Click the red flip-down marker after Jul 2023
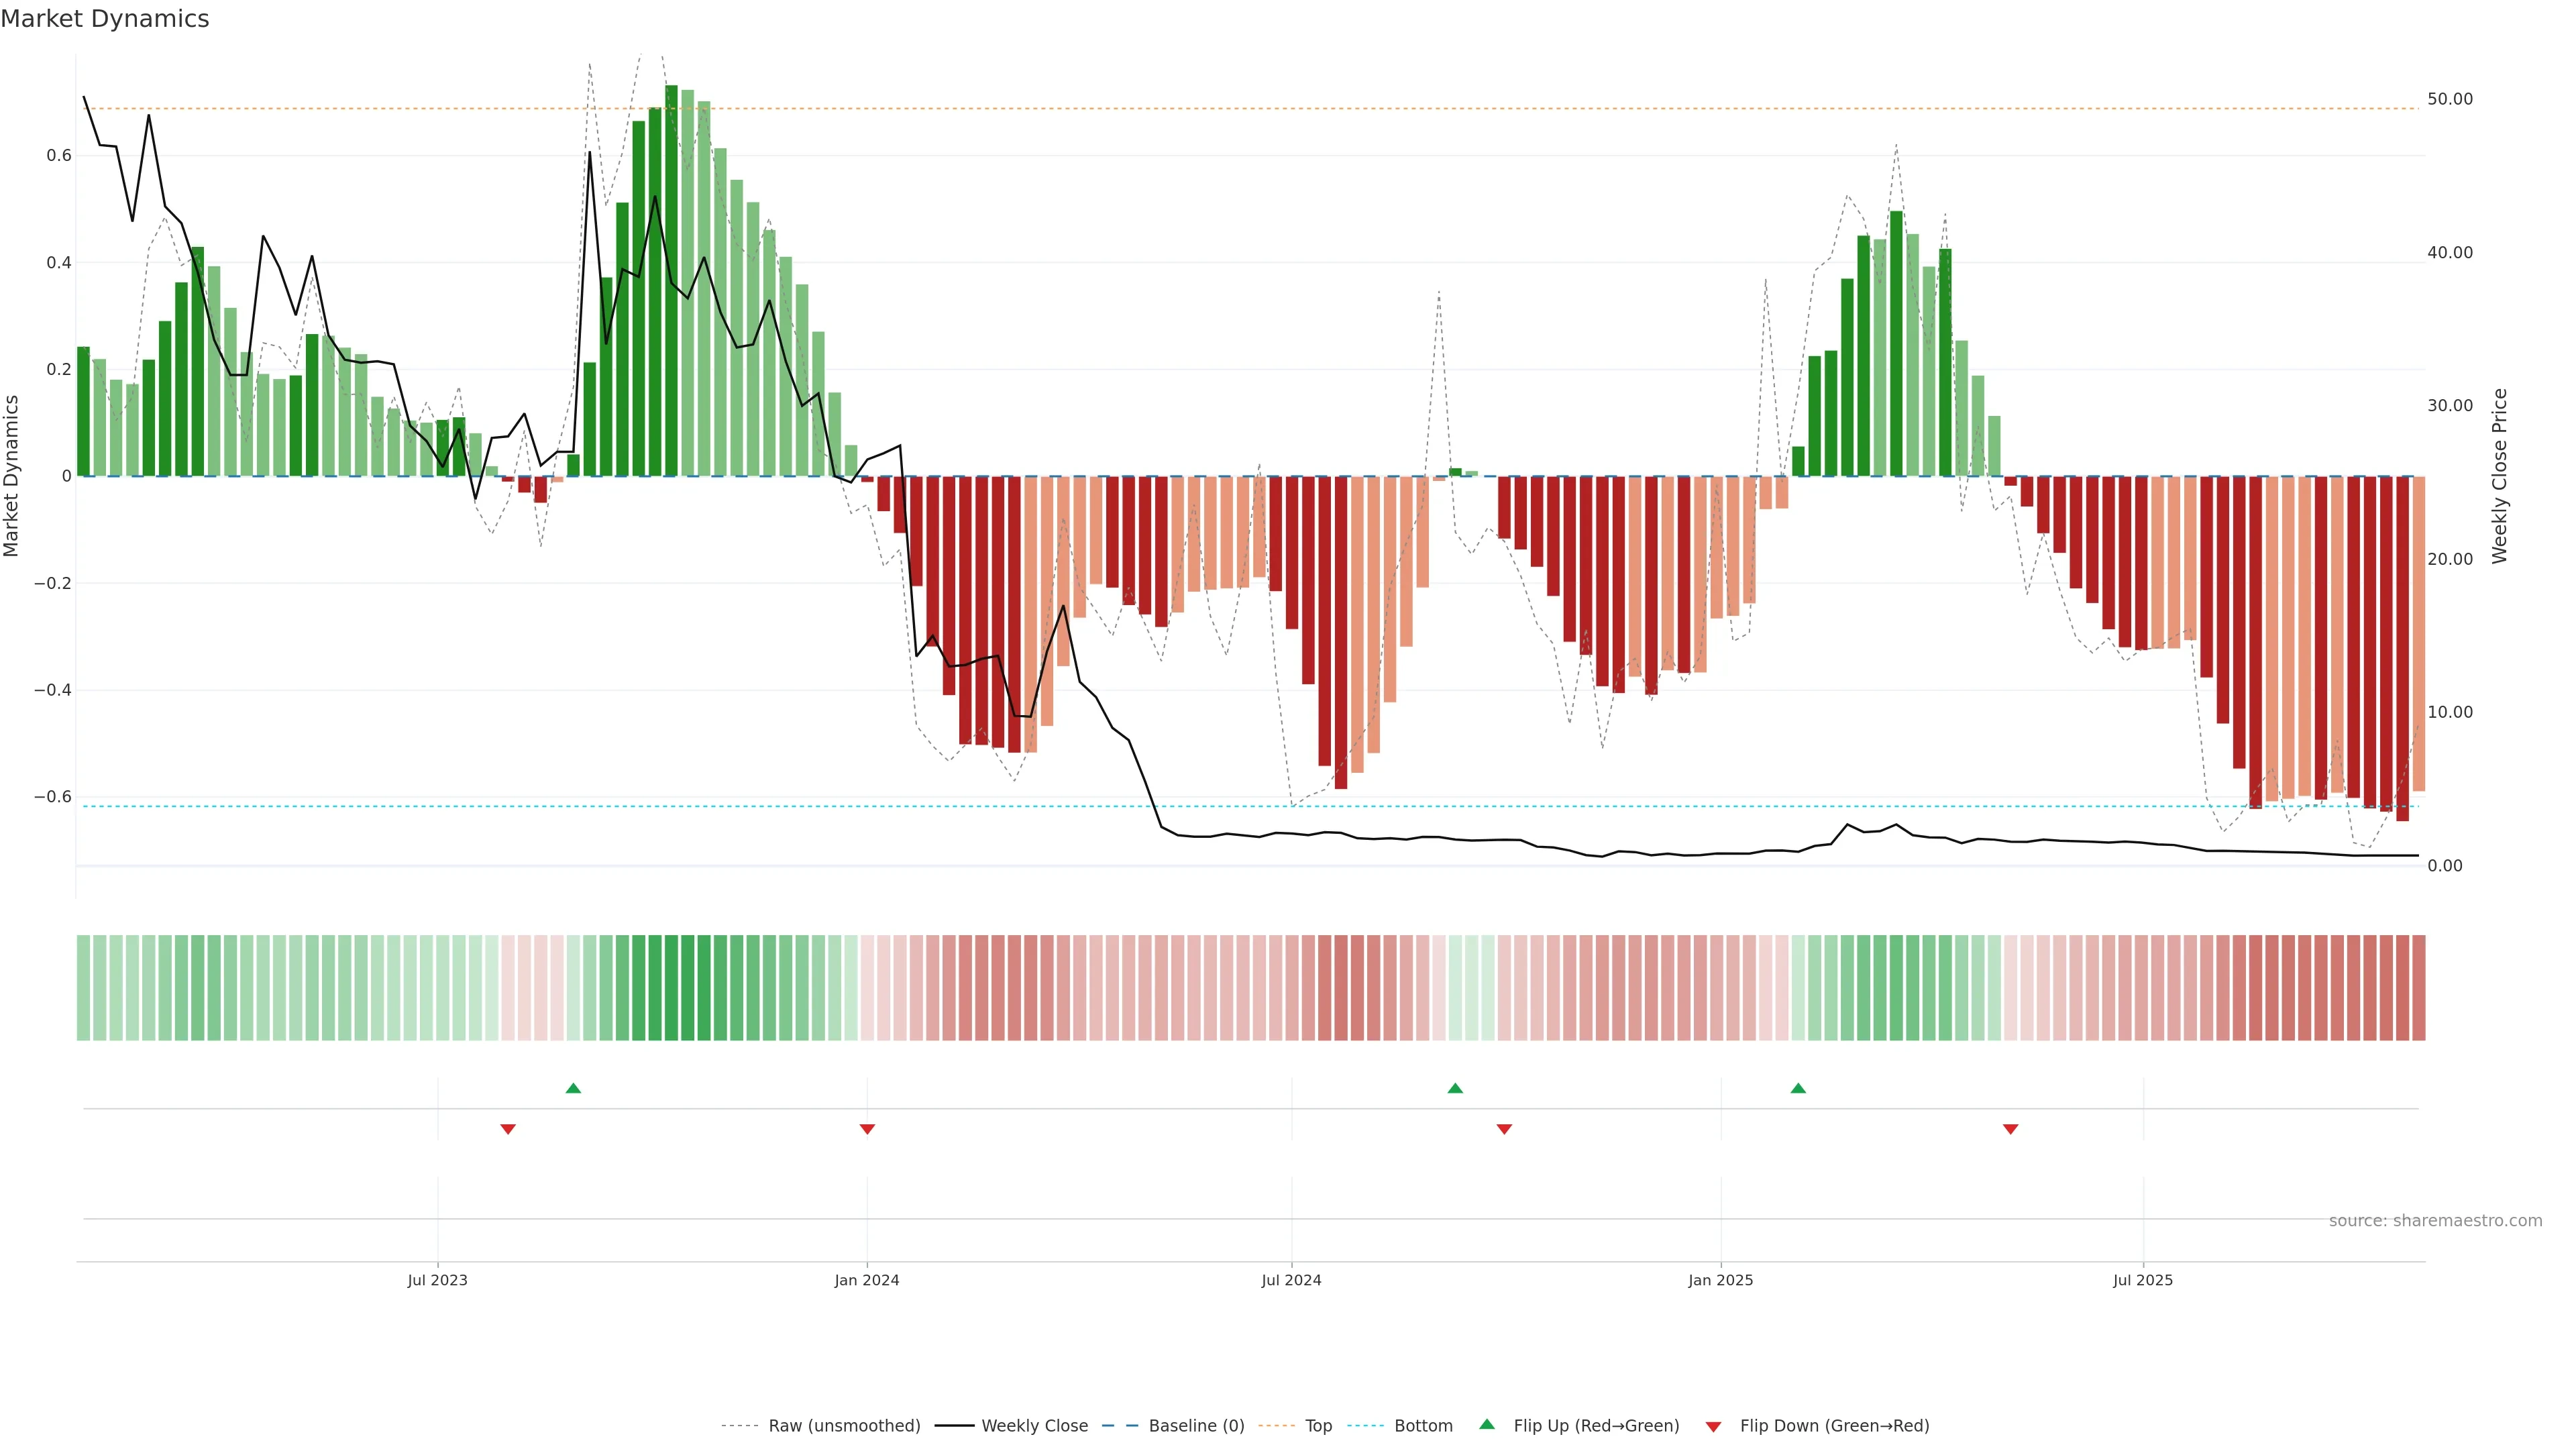This screenshot has width=2576, height=1449. pyautogui.click(x=508, y=1129)
